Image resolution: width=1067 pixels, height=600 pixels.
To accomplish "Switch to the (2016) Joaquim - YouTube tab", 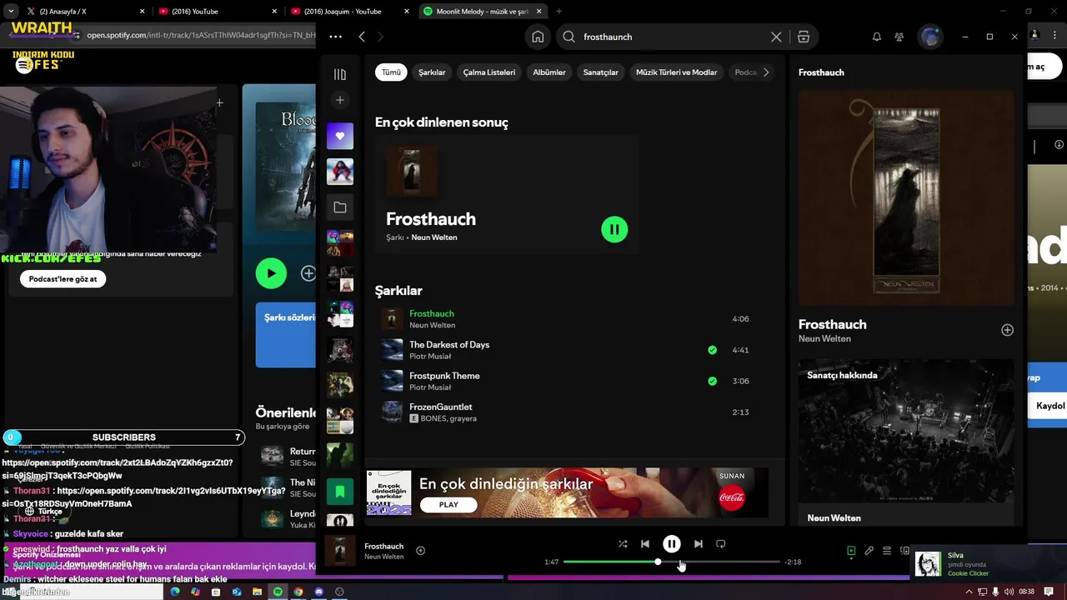I will 350,12.
